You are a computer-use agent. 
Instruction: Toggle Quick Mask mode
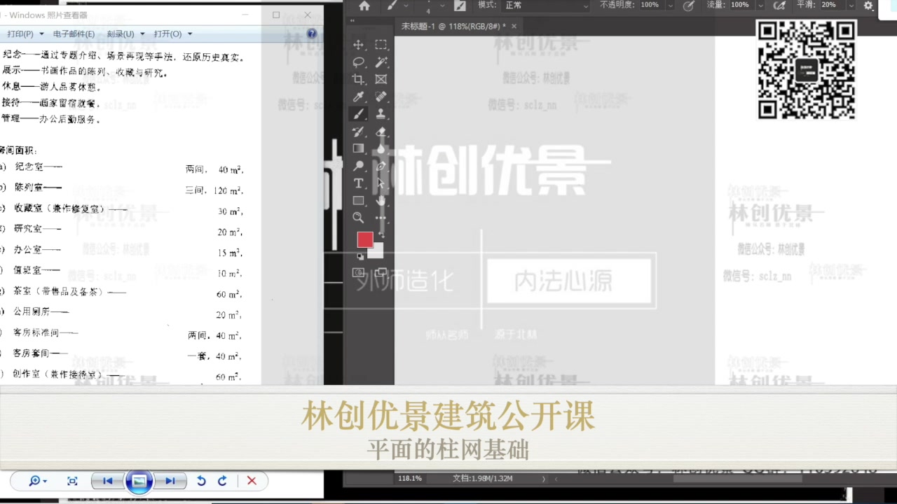[358, 272]
